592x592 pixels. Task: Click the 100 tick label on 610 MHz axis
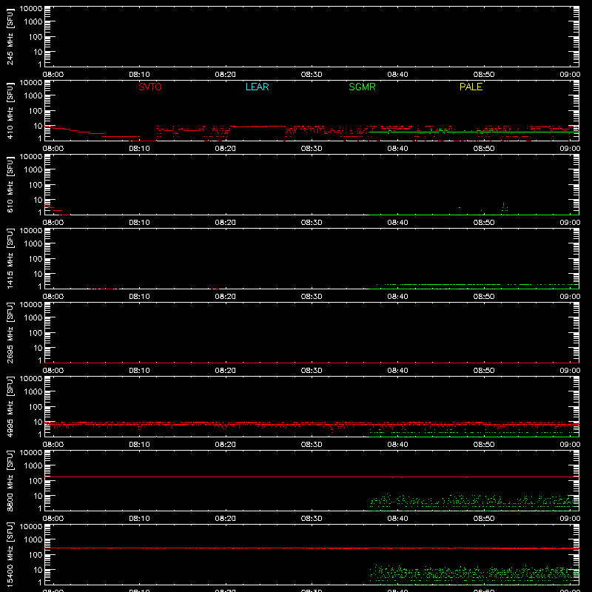36,185
